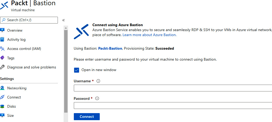Image resolution: width=272 pixels, height=122 pixels.
Task: Click the sidebar scroll up arrow
Action: pyautogui.click(x=66, y=28)
